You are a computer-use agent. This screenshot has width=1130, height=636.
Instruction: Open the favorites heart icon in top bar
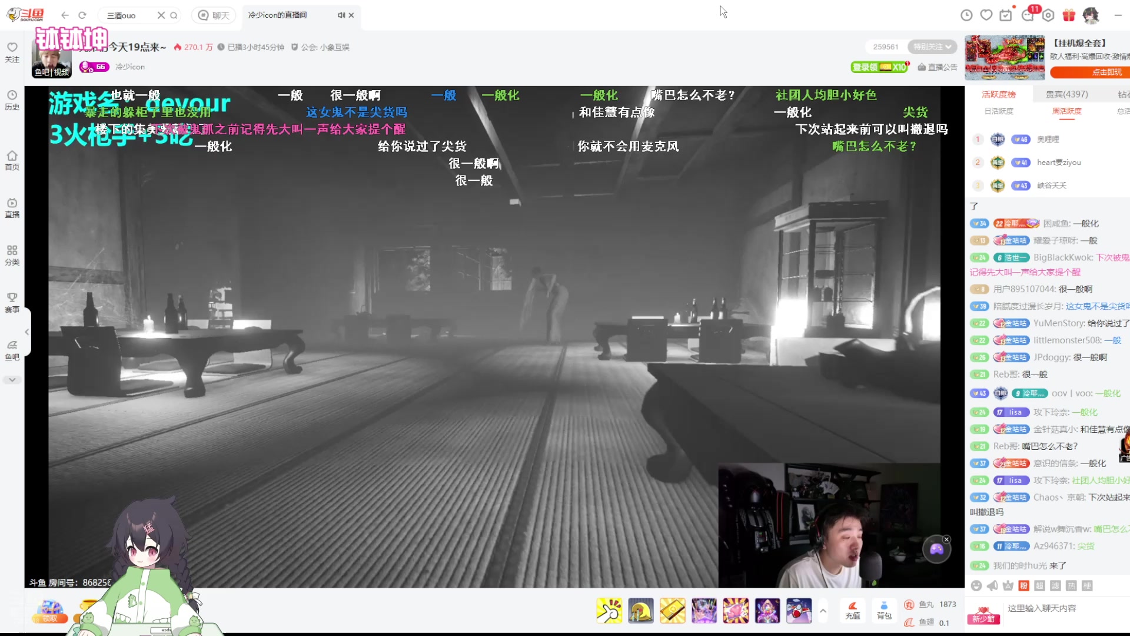[x=986, y=15]
